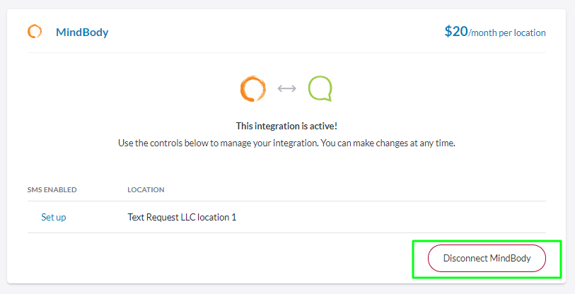Select "This integration is active!" status message
Viewport: 575px width, 294px height.
[286, 126]
